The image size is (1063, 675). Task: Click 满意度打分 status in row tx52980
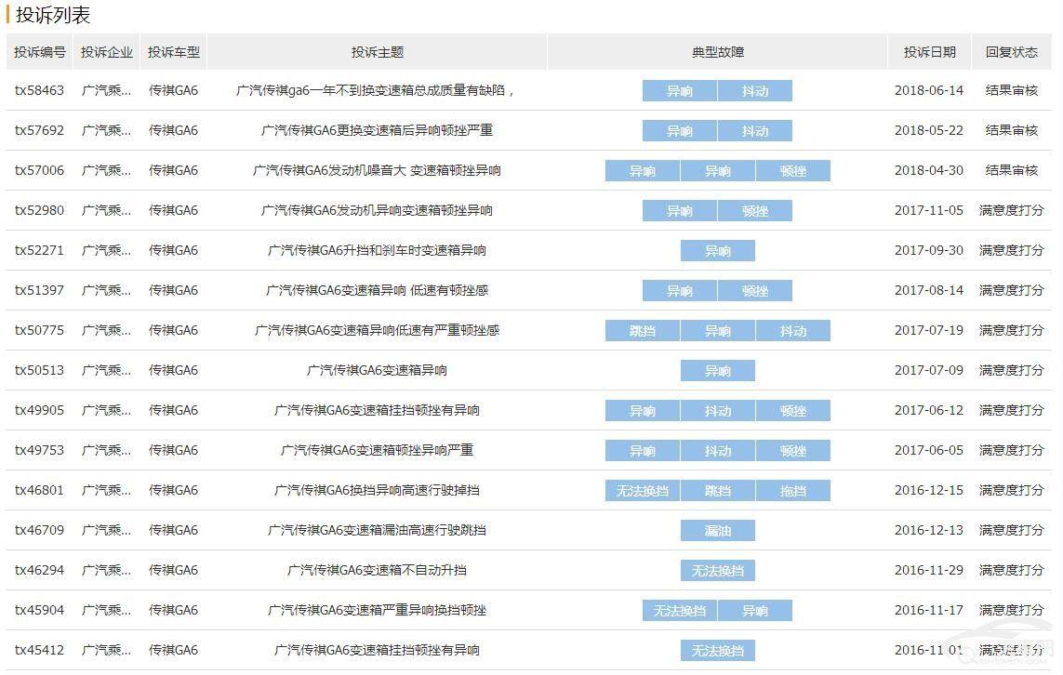(x=1012, y=210)
